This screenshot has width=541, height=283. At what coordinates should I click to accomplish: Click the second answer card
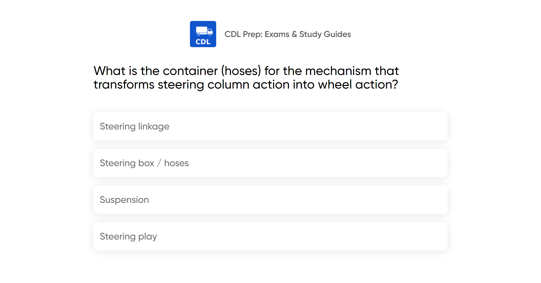270,163
